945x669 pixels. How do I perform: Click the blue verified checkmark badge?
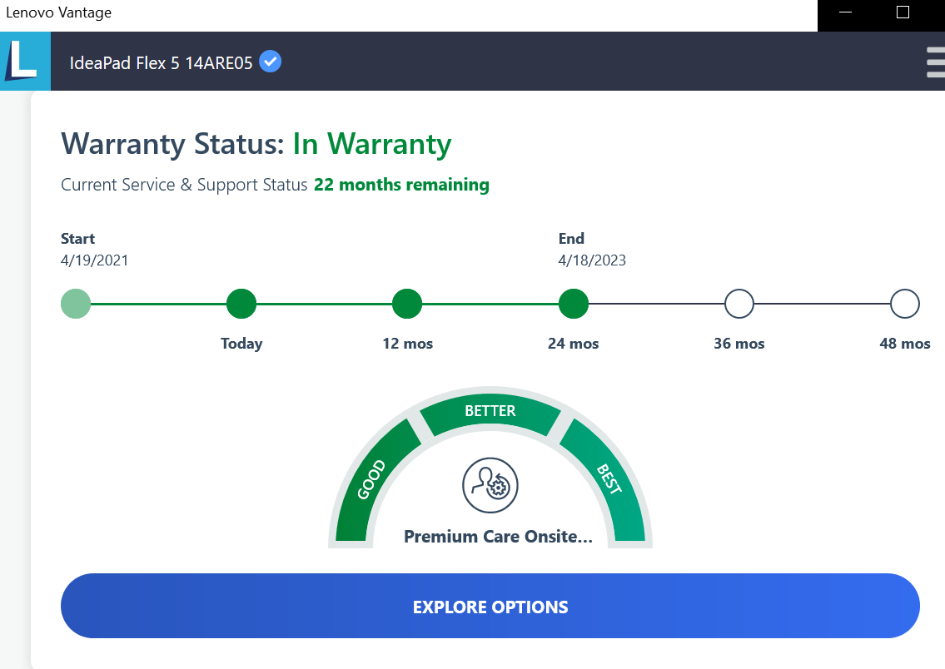270,62
